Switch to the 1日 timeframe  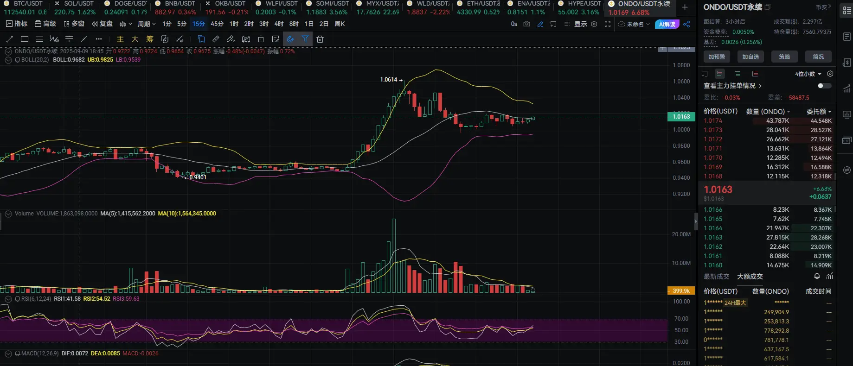[x=309, y=24]
